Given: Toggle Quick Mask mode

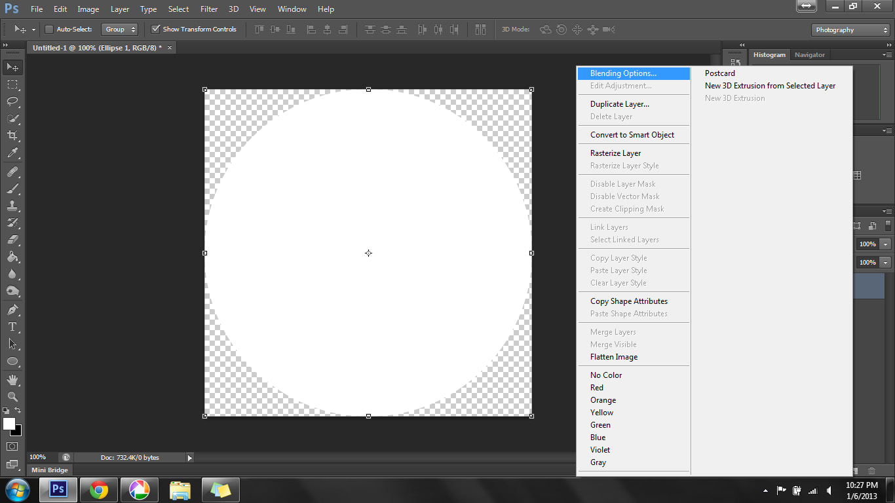Looking at the screenshot, I should coord(12,447).
